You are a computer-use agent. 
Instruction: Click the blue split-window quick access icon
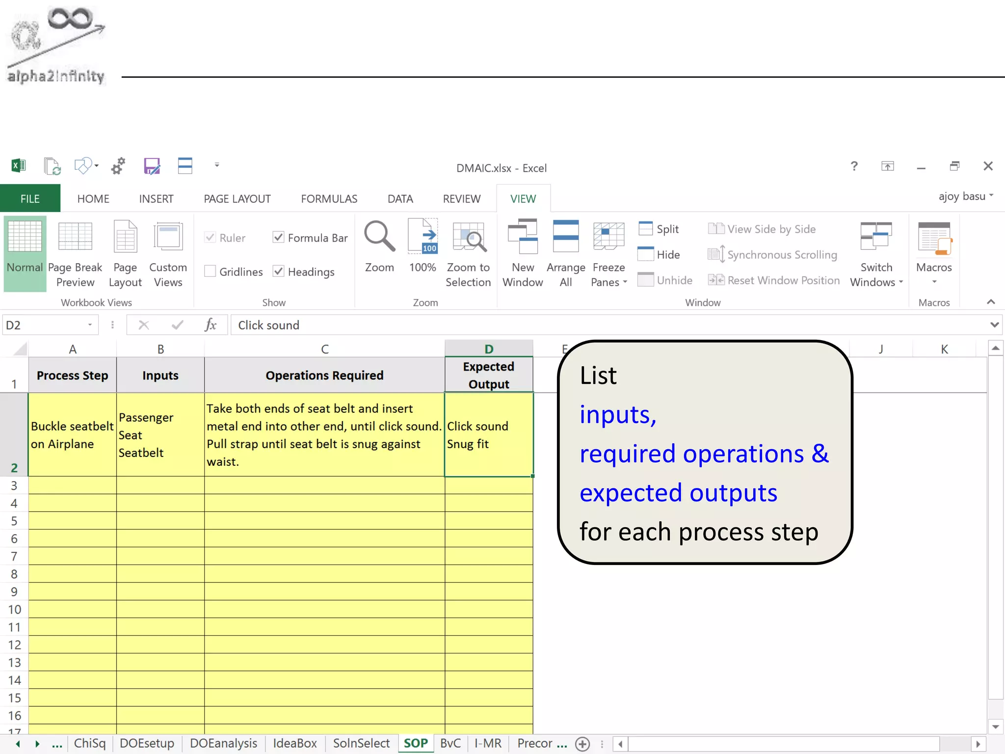(185, 166)
